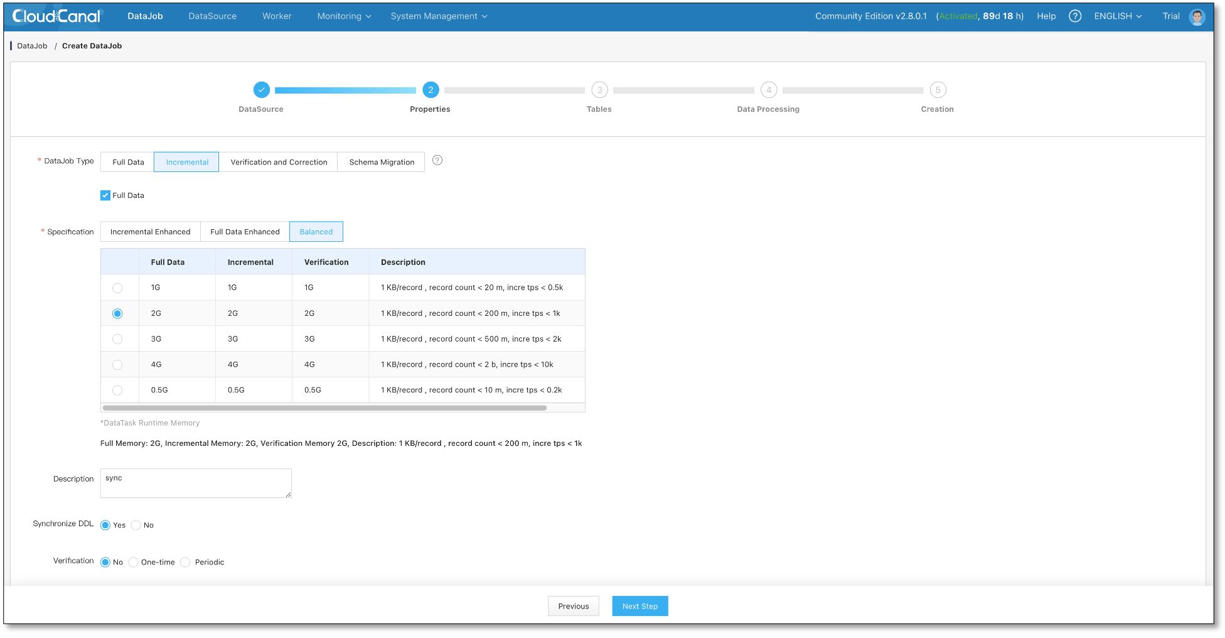Expand the System Management dropdown menu

tap(439, 16)
